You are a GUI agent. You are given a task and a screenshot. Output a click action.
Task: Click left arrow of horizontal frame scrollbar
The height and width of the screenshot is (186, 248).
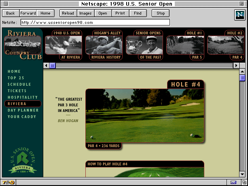pyautogui.click(x=46, y=66)
